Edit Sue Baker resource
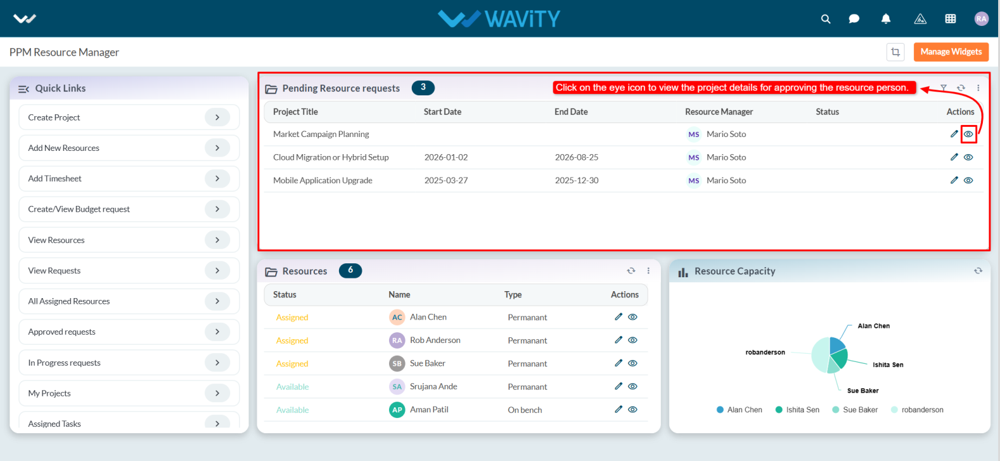The height and width of the screenshot is (461, 1000). pos(618,363)
